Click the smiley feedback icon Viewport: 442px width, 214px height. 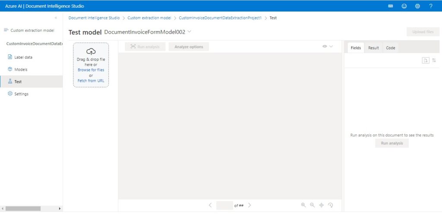click(404, 6)
